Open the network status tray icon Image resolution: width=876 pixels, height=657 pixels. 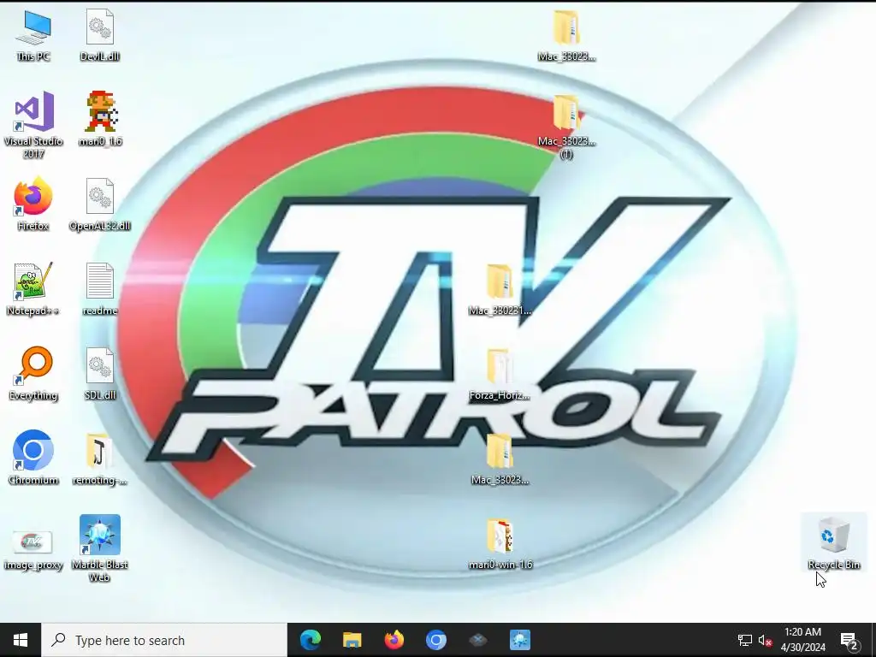745,640
